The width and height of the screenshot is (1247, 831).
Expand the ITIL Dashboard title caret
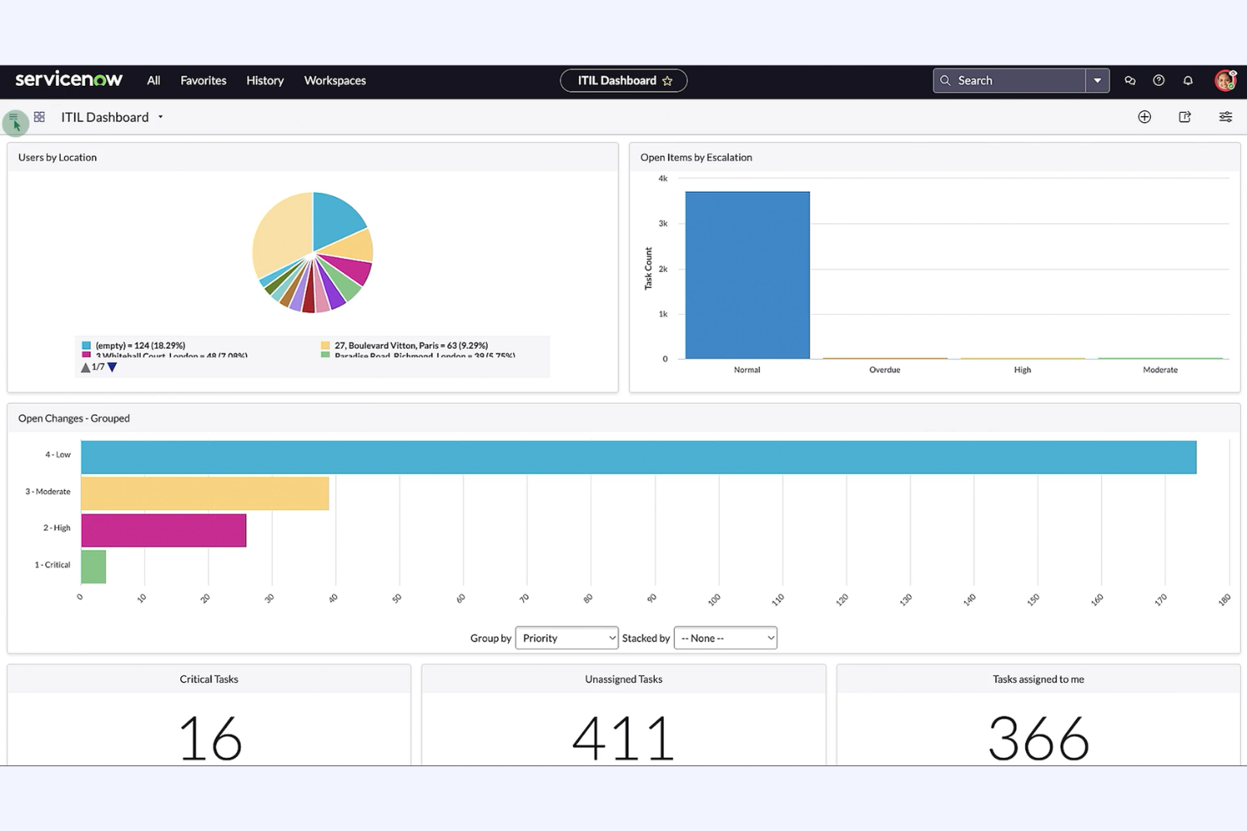pos(160,117)
